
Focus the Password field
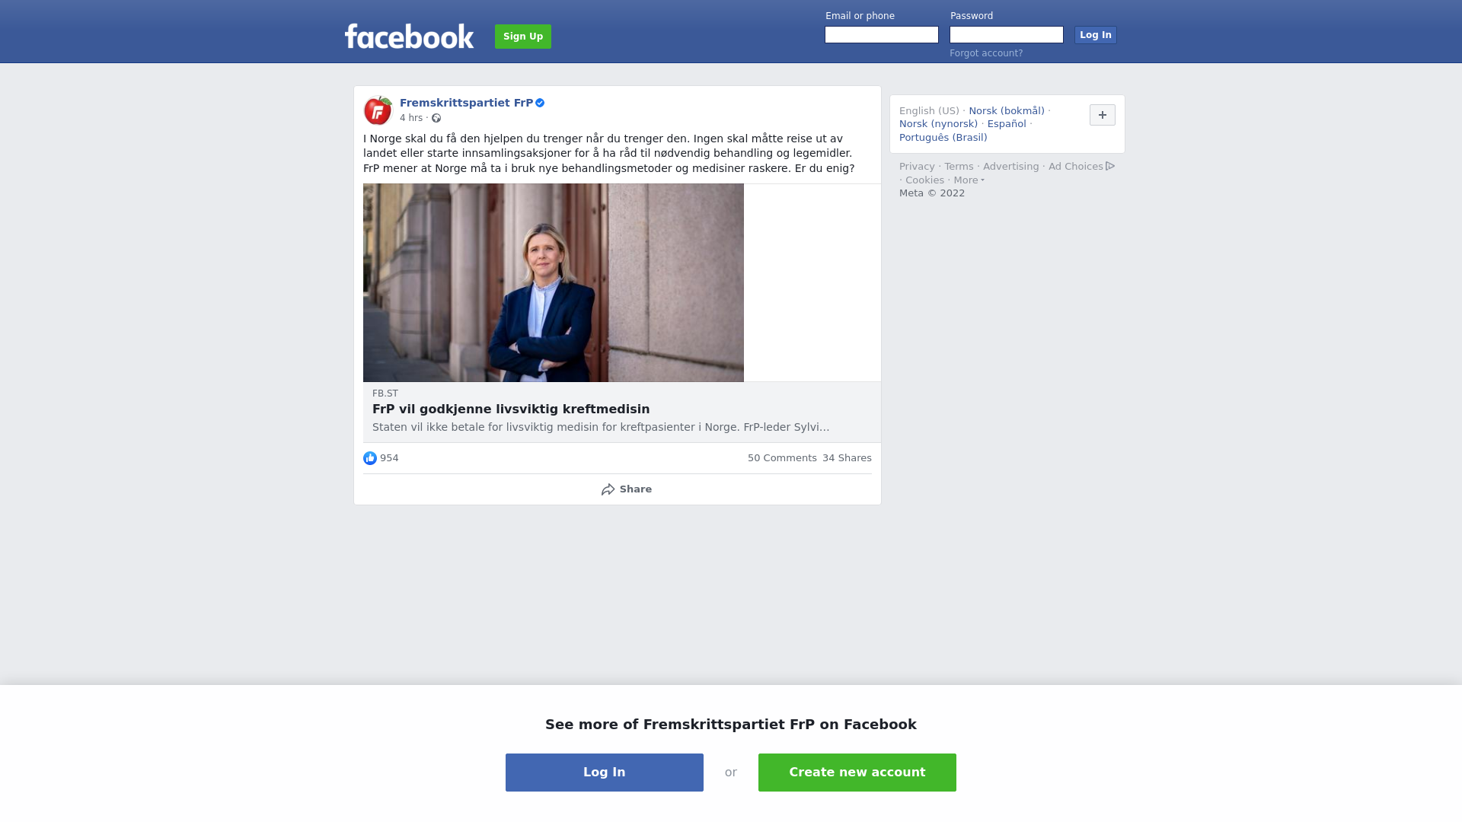pyautogui.click(x=1007, y=35)
